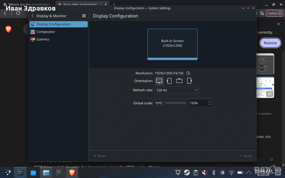Viewport: 285px width, 178px height.
Task: Open the Refresh rate dropdown
Action: (177, 90)
